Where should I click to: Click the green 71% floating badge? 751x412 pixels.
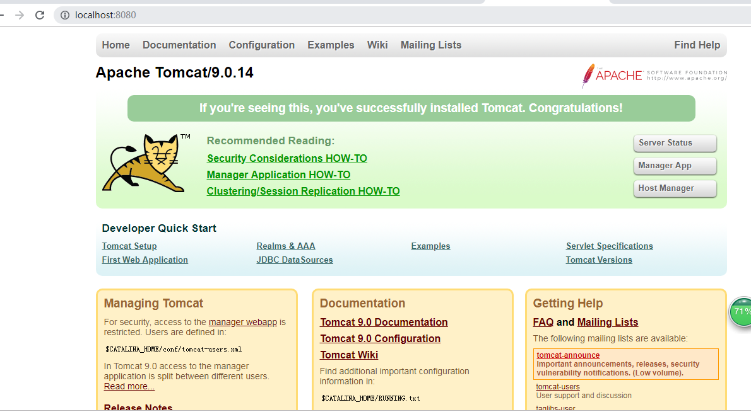coord(740,312)
